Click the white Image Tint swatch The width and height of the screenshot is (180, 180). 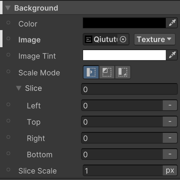[124, 55]
